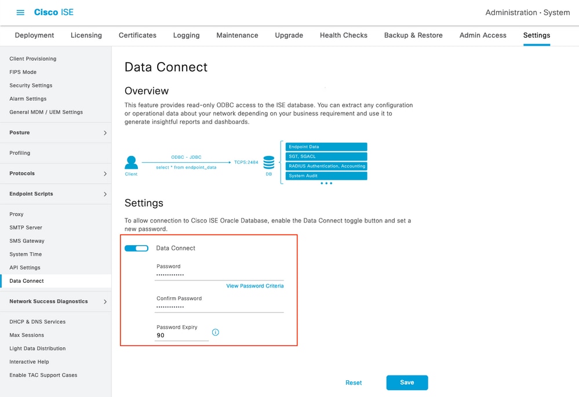Screen dimensions: 579x397
Task: Open Max Sessions settings
Action: [x=27, y=335]
